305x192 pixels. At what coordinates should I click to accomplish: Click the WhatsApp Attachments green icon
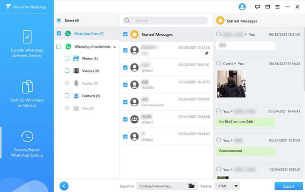click(68, 46)
